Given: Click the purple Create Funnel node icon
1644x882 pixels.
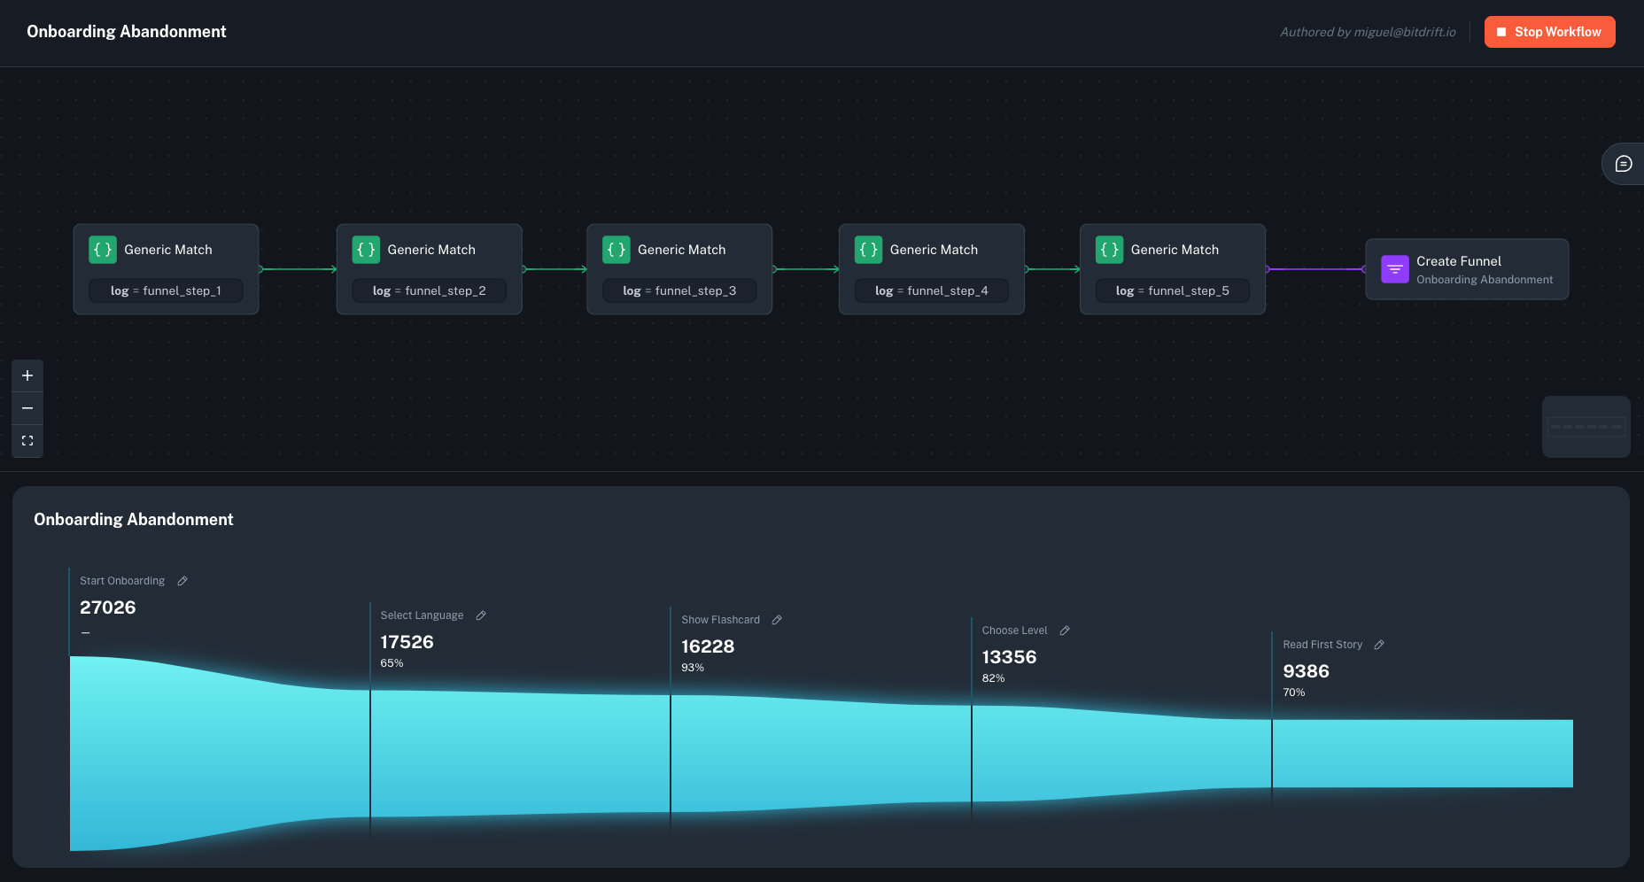Looking at the screenshot, I should tap(1394, 268).
